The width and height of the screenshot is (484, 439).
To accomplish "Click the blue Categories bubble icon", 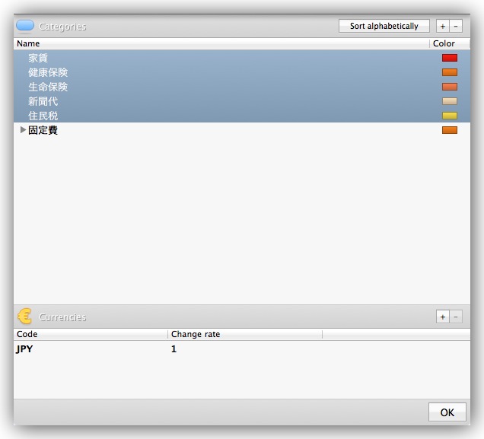I will tap(25, 26).
